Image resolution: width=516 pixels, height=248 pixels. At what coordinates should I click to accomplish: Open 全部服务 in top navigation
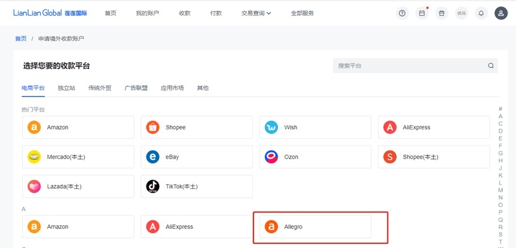tap(302, 14)
